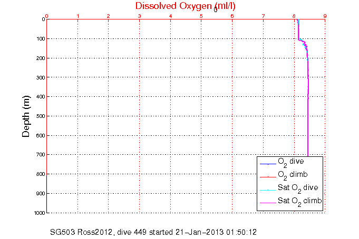The width and height of the screenshot is (359, 239).
Task: Click the depth tick label '500'
Action: pos(41,116)
